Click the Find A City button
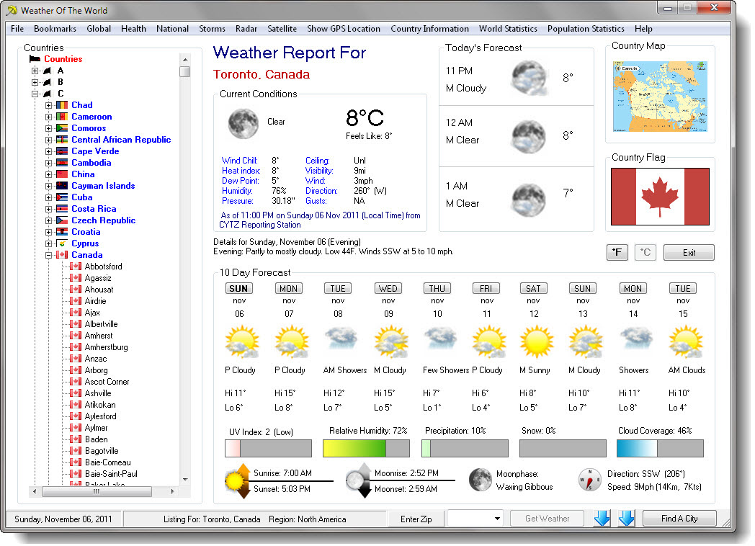Viewport: 755px width, 546px height. click(x=679, y=519)
